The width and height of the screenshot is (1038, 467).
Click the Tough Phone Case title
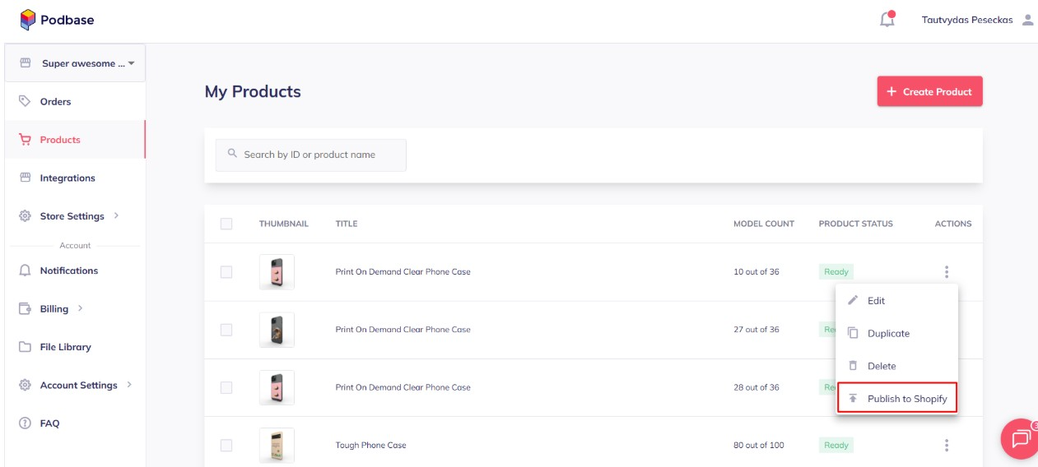pyautogui.click(x=370, y=445)
